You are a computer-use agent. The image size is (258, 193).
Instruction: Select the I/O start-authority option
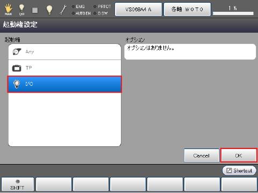[64, 84]
